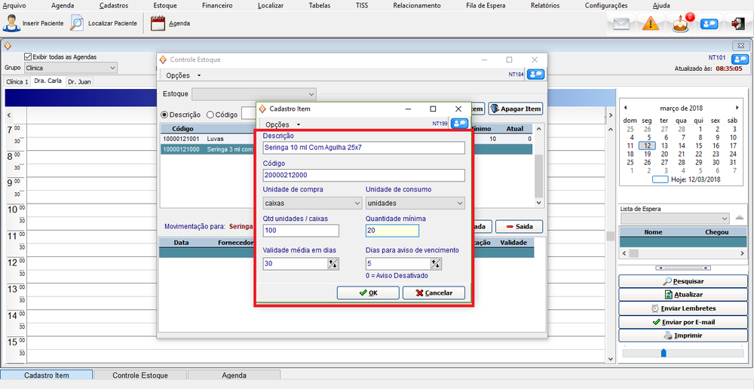Click the Agenda calendar toolbar icon
This screenshot has width=754, height=389.
pyautogui.click(x=158, y=23)
